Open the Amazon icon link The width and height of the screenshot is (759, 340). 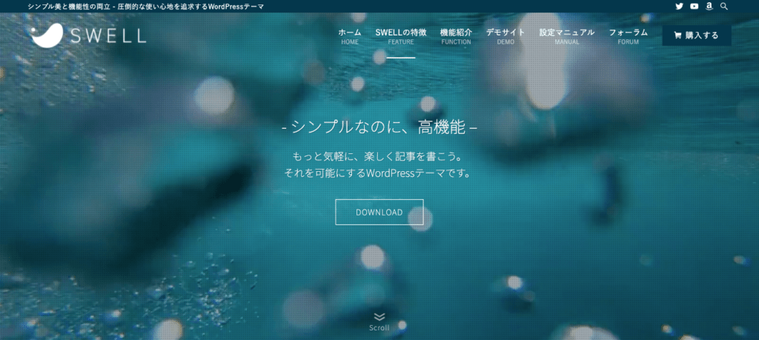709,6
